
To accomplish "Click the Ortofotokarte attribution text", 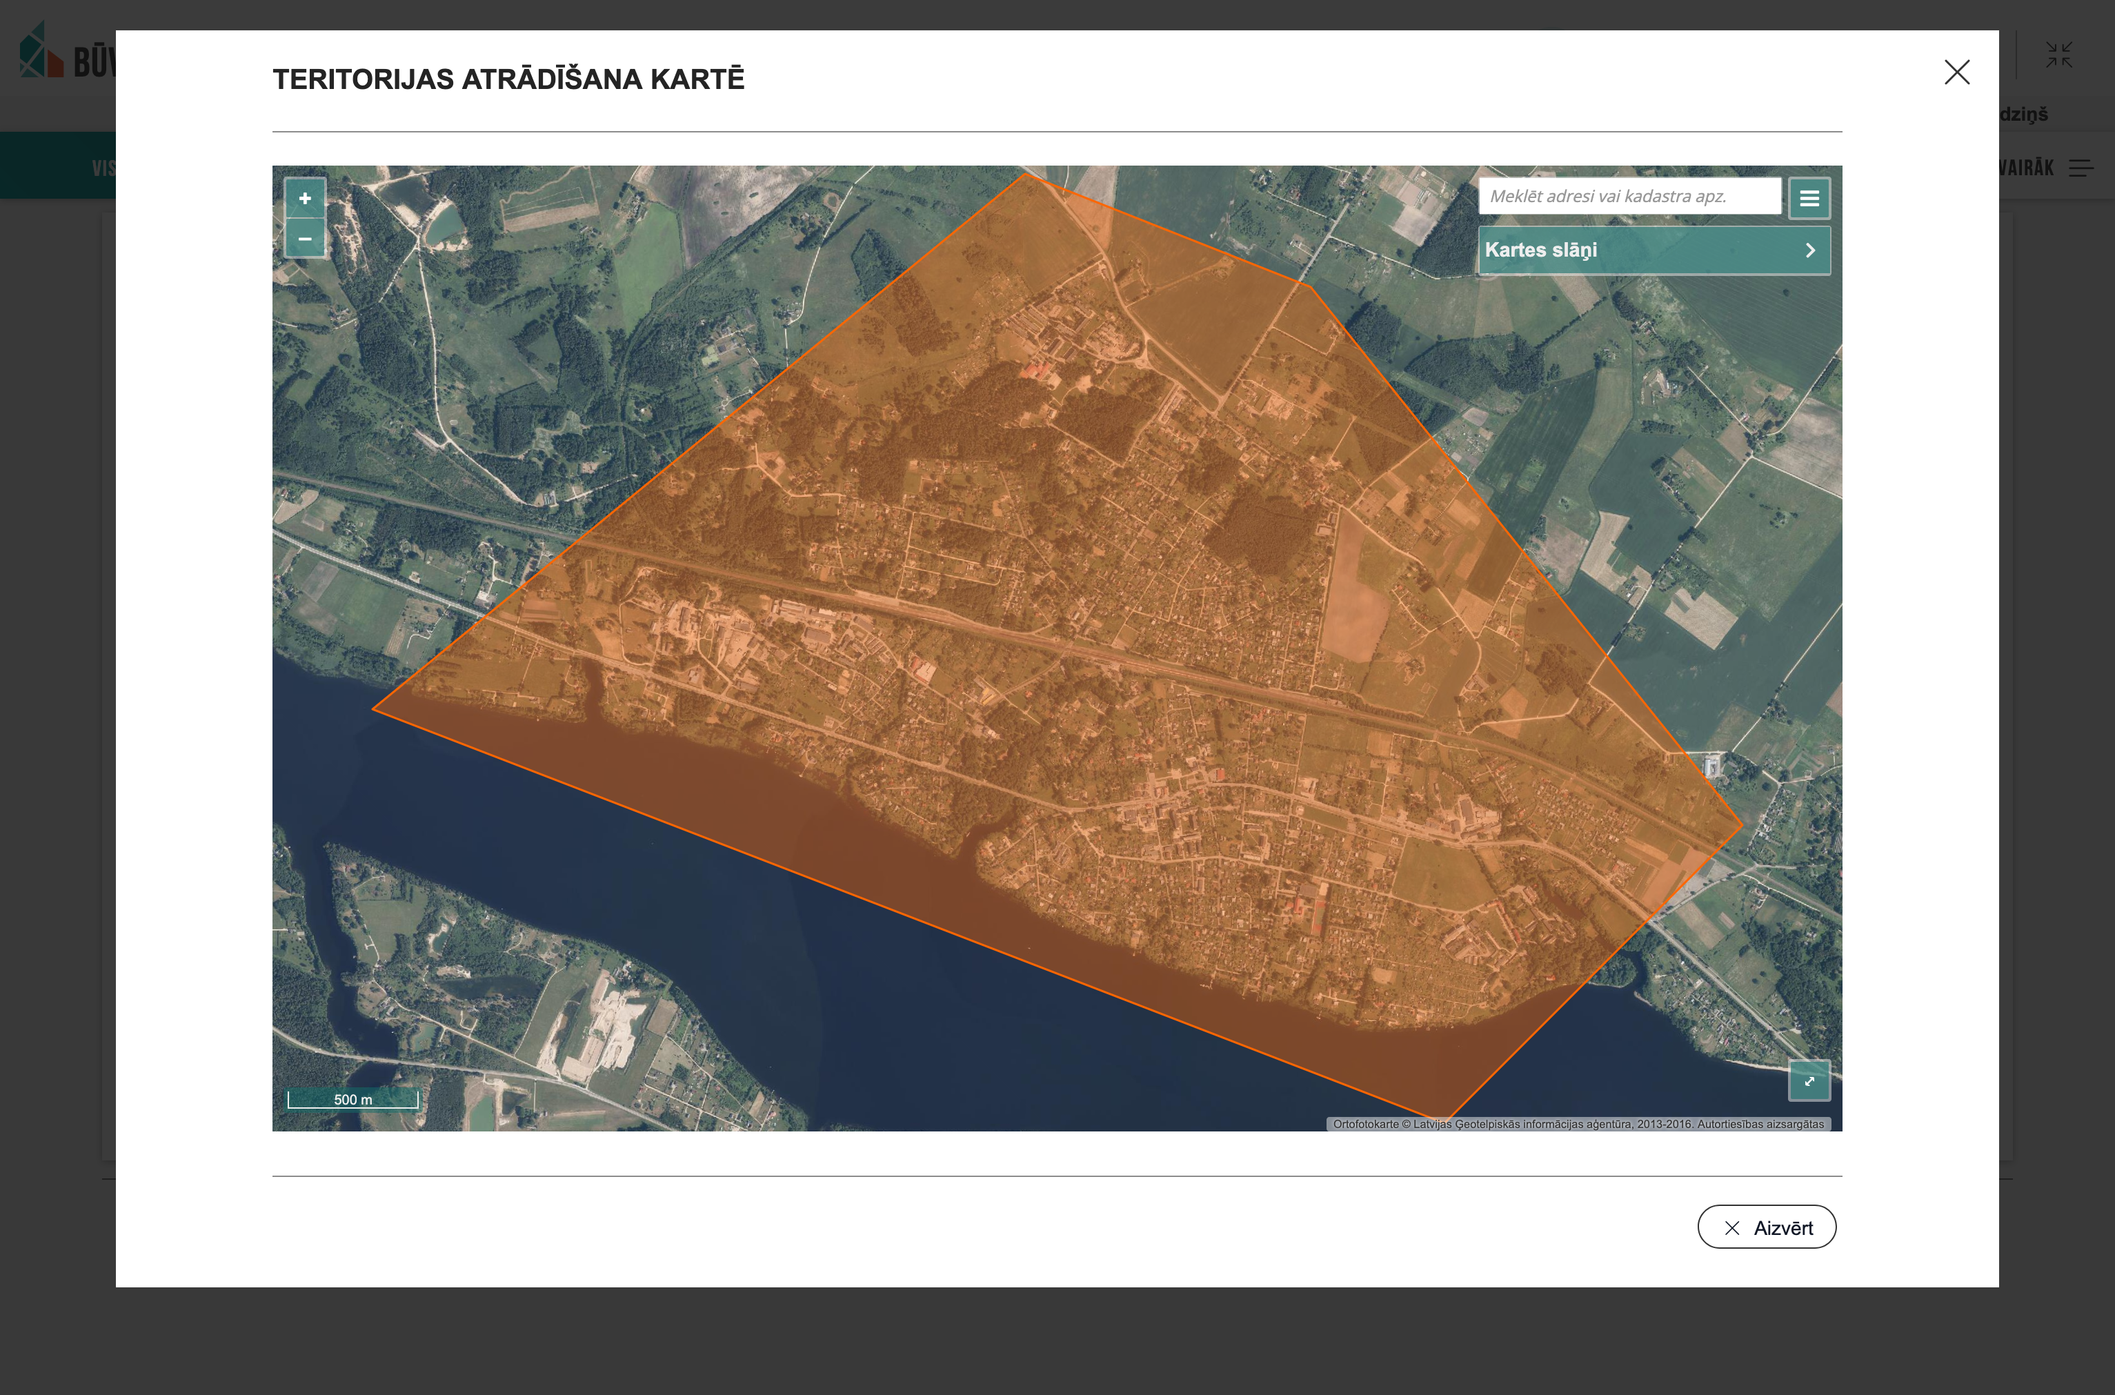I will (1578, 1124).
